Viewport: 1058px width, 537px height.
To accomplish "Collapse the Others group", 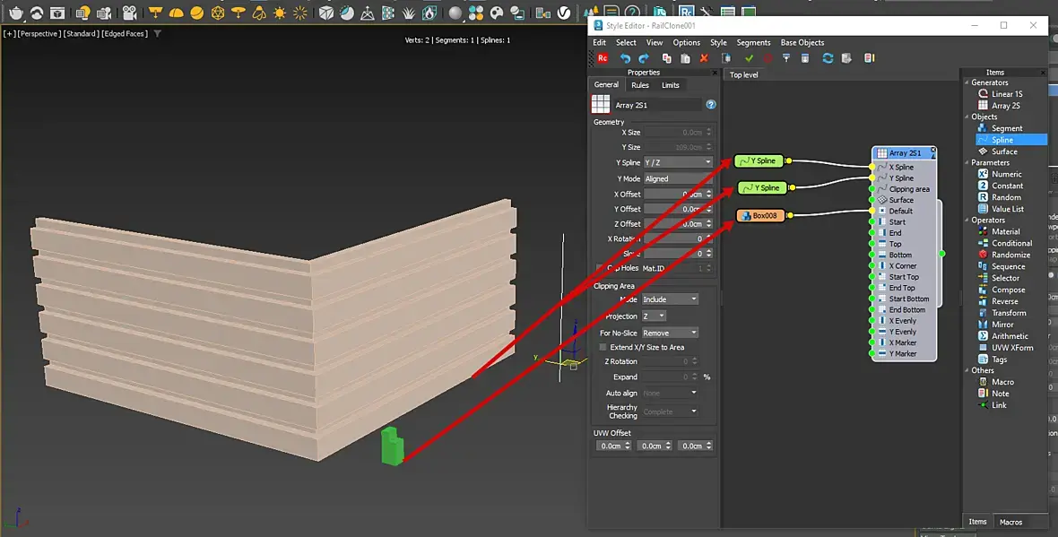I will click(x=967, y=370).
